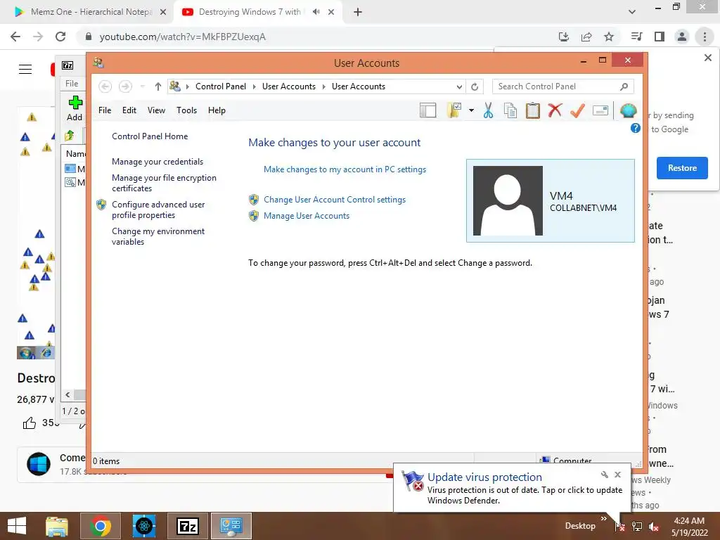Image resolution: width=720 pixels, height=540 pixels.
Task: Click the address bar URL field
Action: point(317,37)
